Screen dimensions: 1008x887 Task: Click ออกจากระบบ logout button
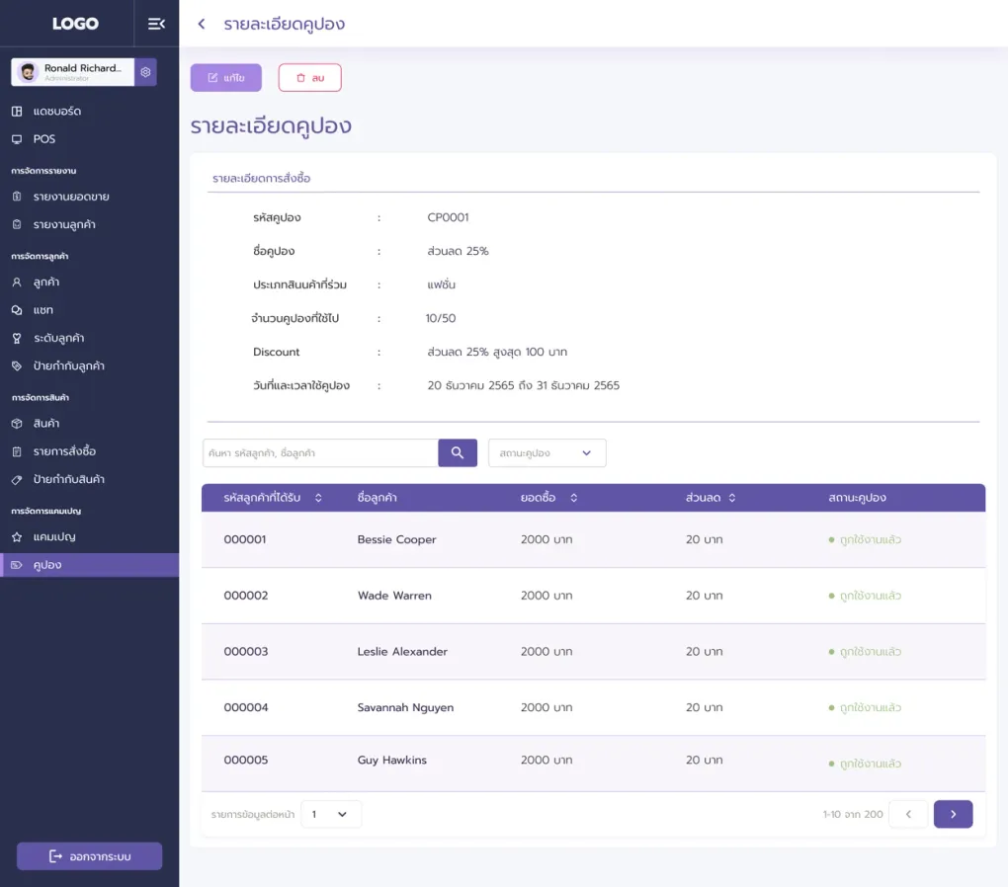pos(89,856)
